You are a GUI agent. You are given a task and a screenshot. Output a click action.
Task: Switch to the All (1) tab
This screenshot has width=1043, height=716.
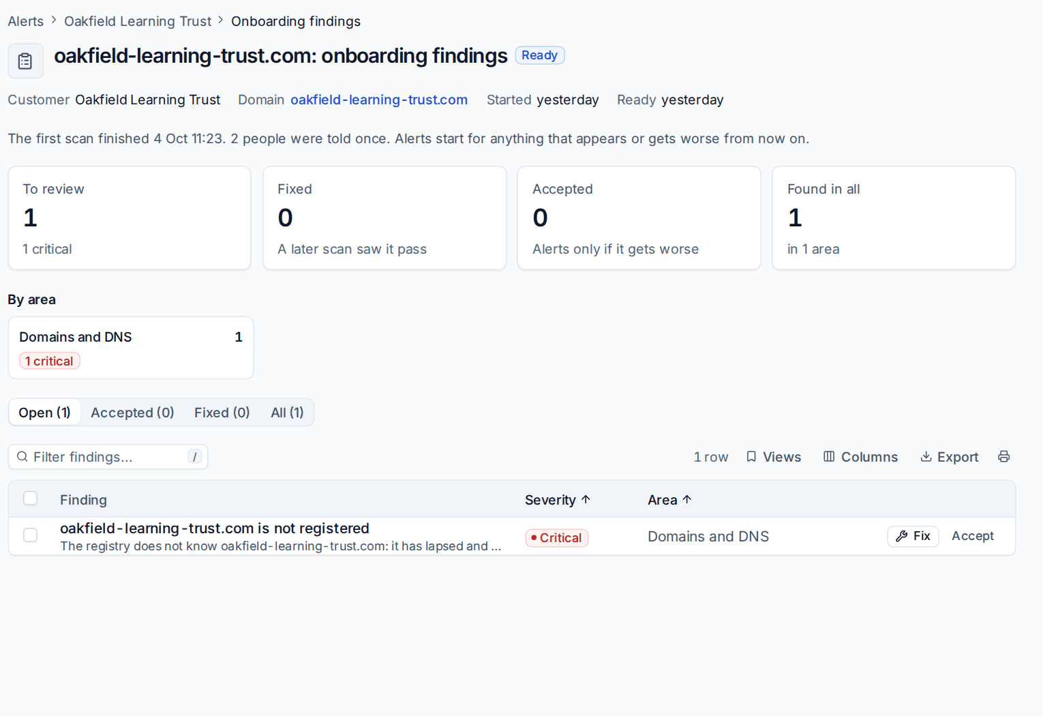(287, 413)
